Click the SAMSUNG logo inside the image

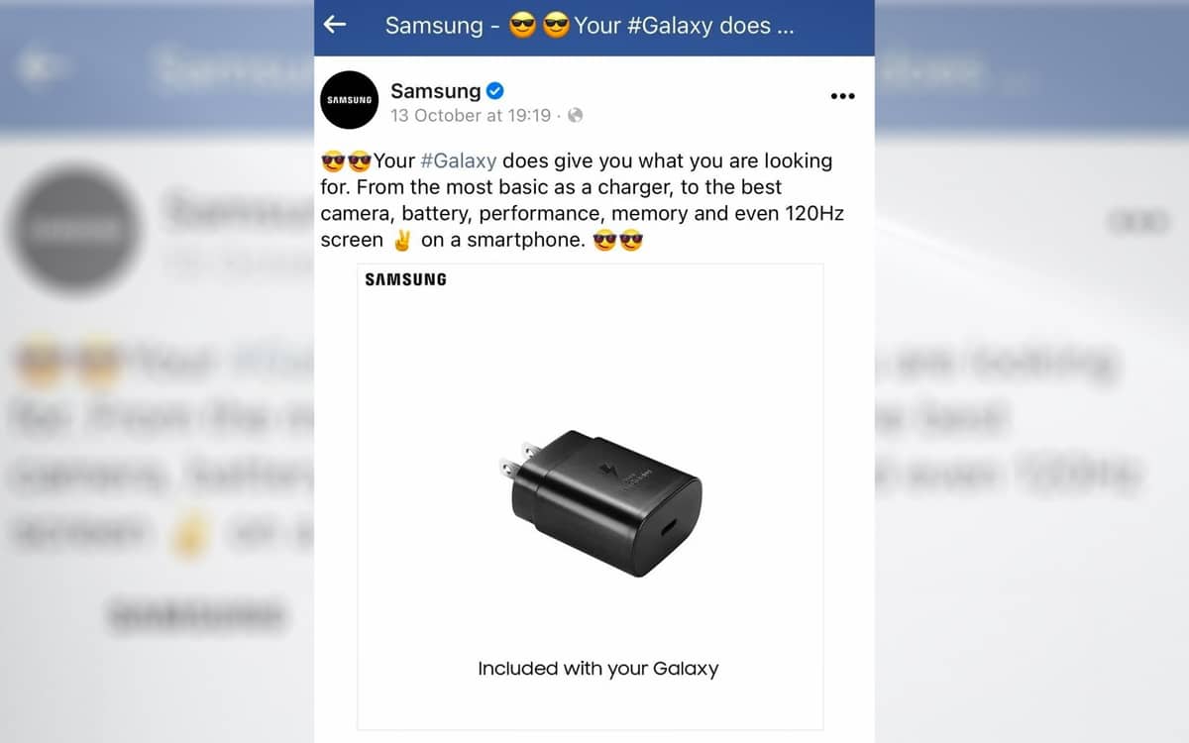point(405,279)
